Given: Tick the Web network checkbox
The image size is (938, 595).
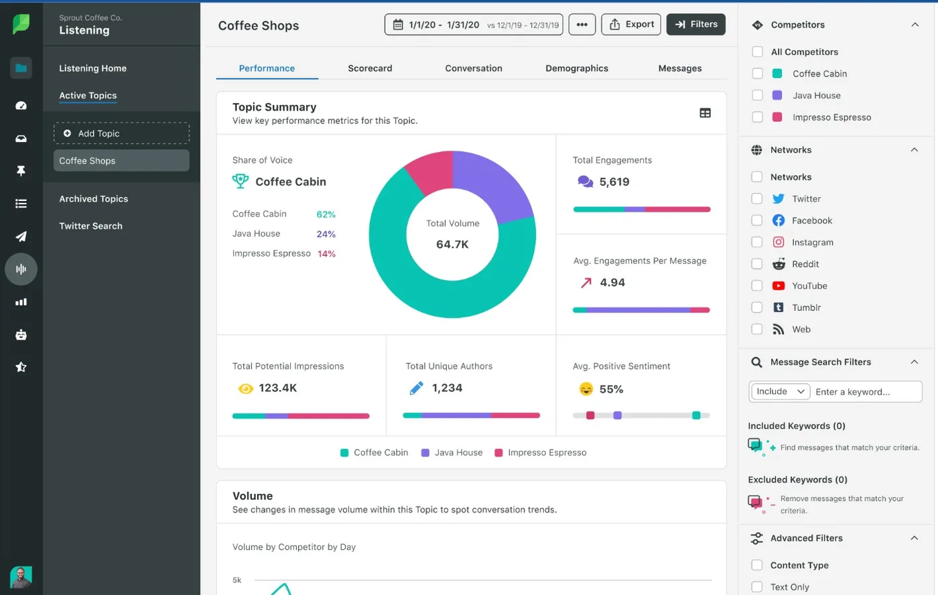Looking at the screenshot, I should [756, 329].
